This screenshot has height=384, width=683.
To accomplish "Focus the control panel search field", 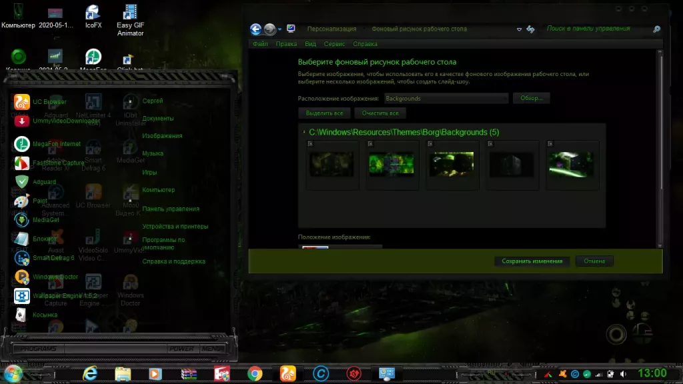I will click(598, 28).
